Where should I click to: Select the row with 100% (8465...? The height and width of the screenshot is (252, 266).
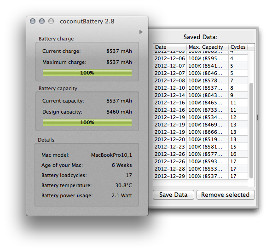pos(200,103)
